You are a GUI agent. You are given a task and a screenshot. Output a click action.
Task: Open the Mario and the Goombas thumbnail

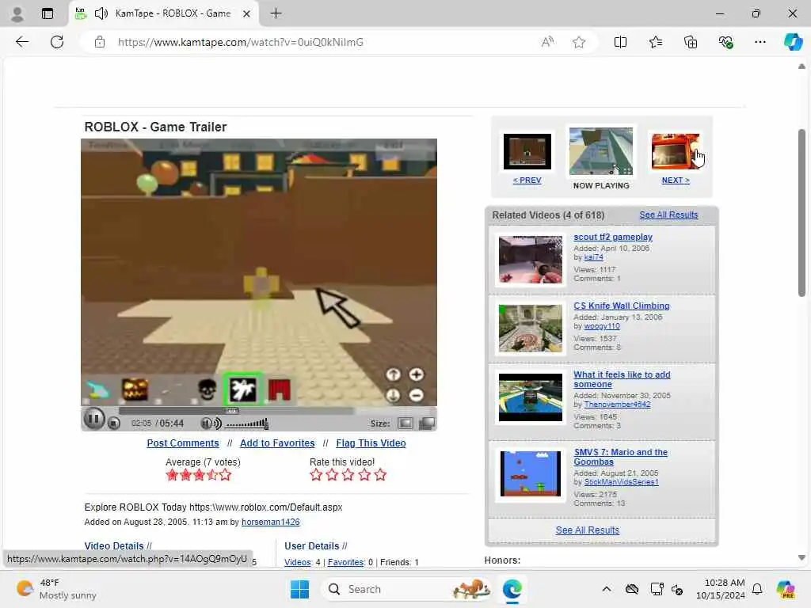(x=530, y=473)
